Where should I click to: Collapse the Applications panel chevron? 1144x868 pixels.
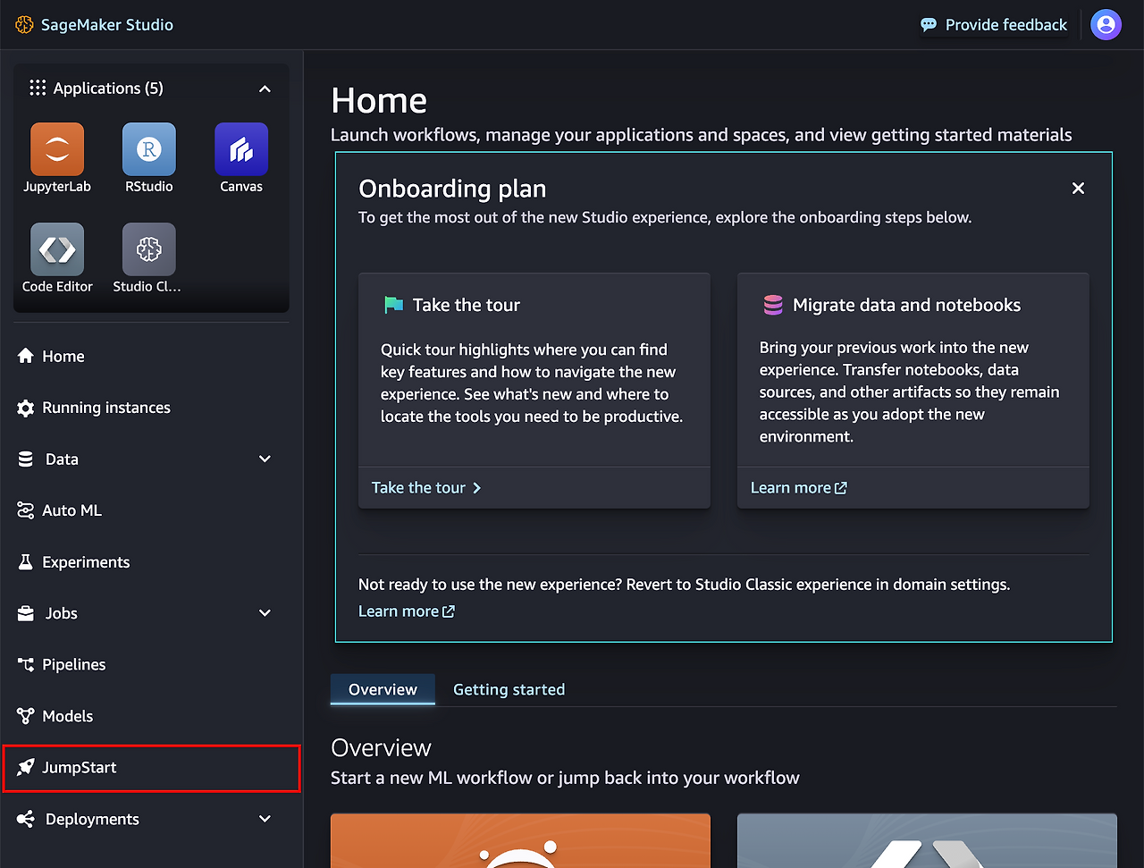[265, 88]
